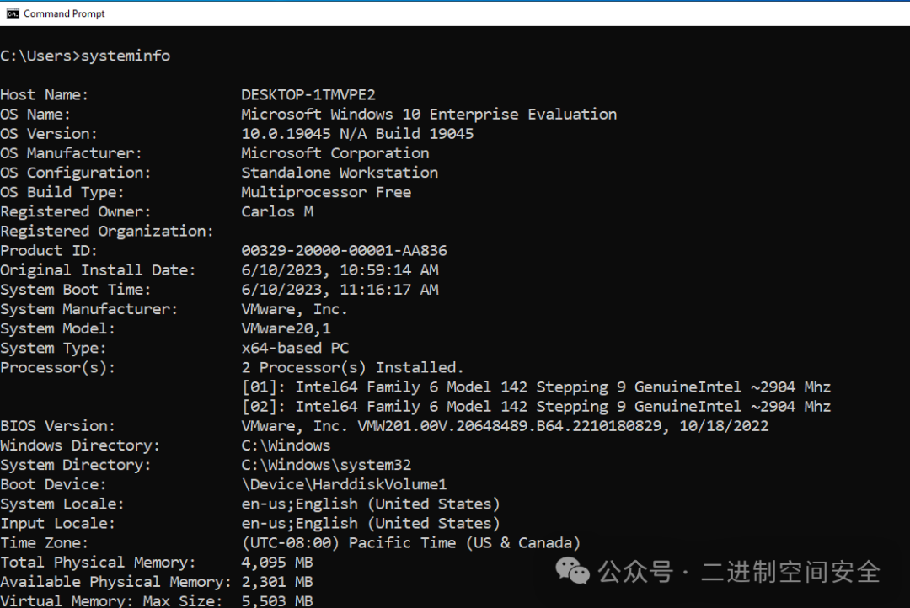
Task: Click the "[02]" processor entry line
Action: pyautogui.click(x=536, y=407)
